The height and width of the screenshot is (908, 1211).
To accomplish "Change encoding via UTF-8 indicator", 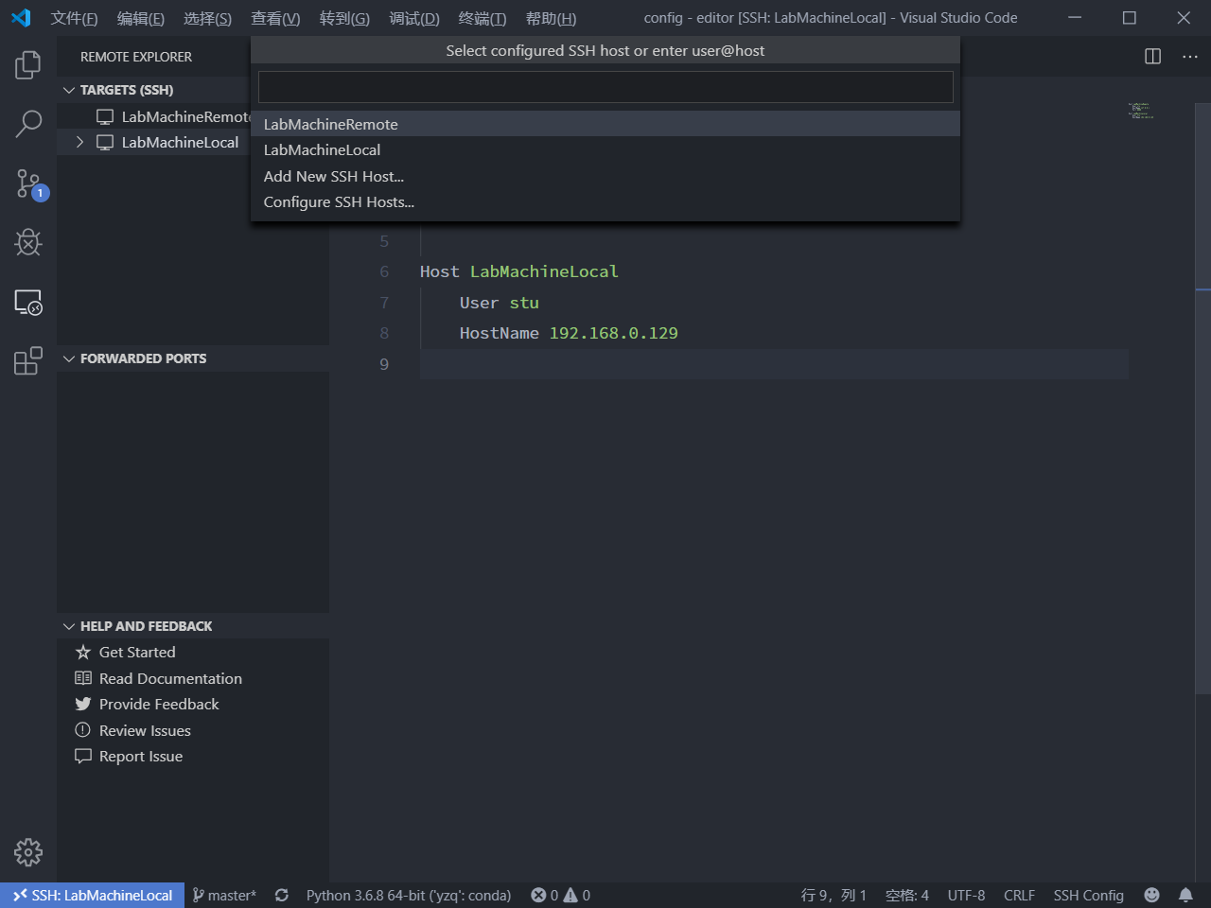I will tap(966, 895).
